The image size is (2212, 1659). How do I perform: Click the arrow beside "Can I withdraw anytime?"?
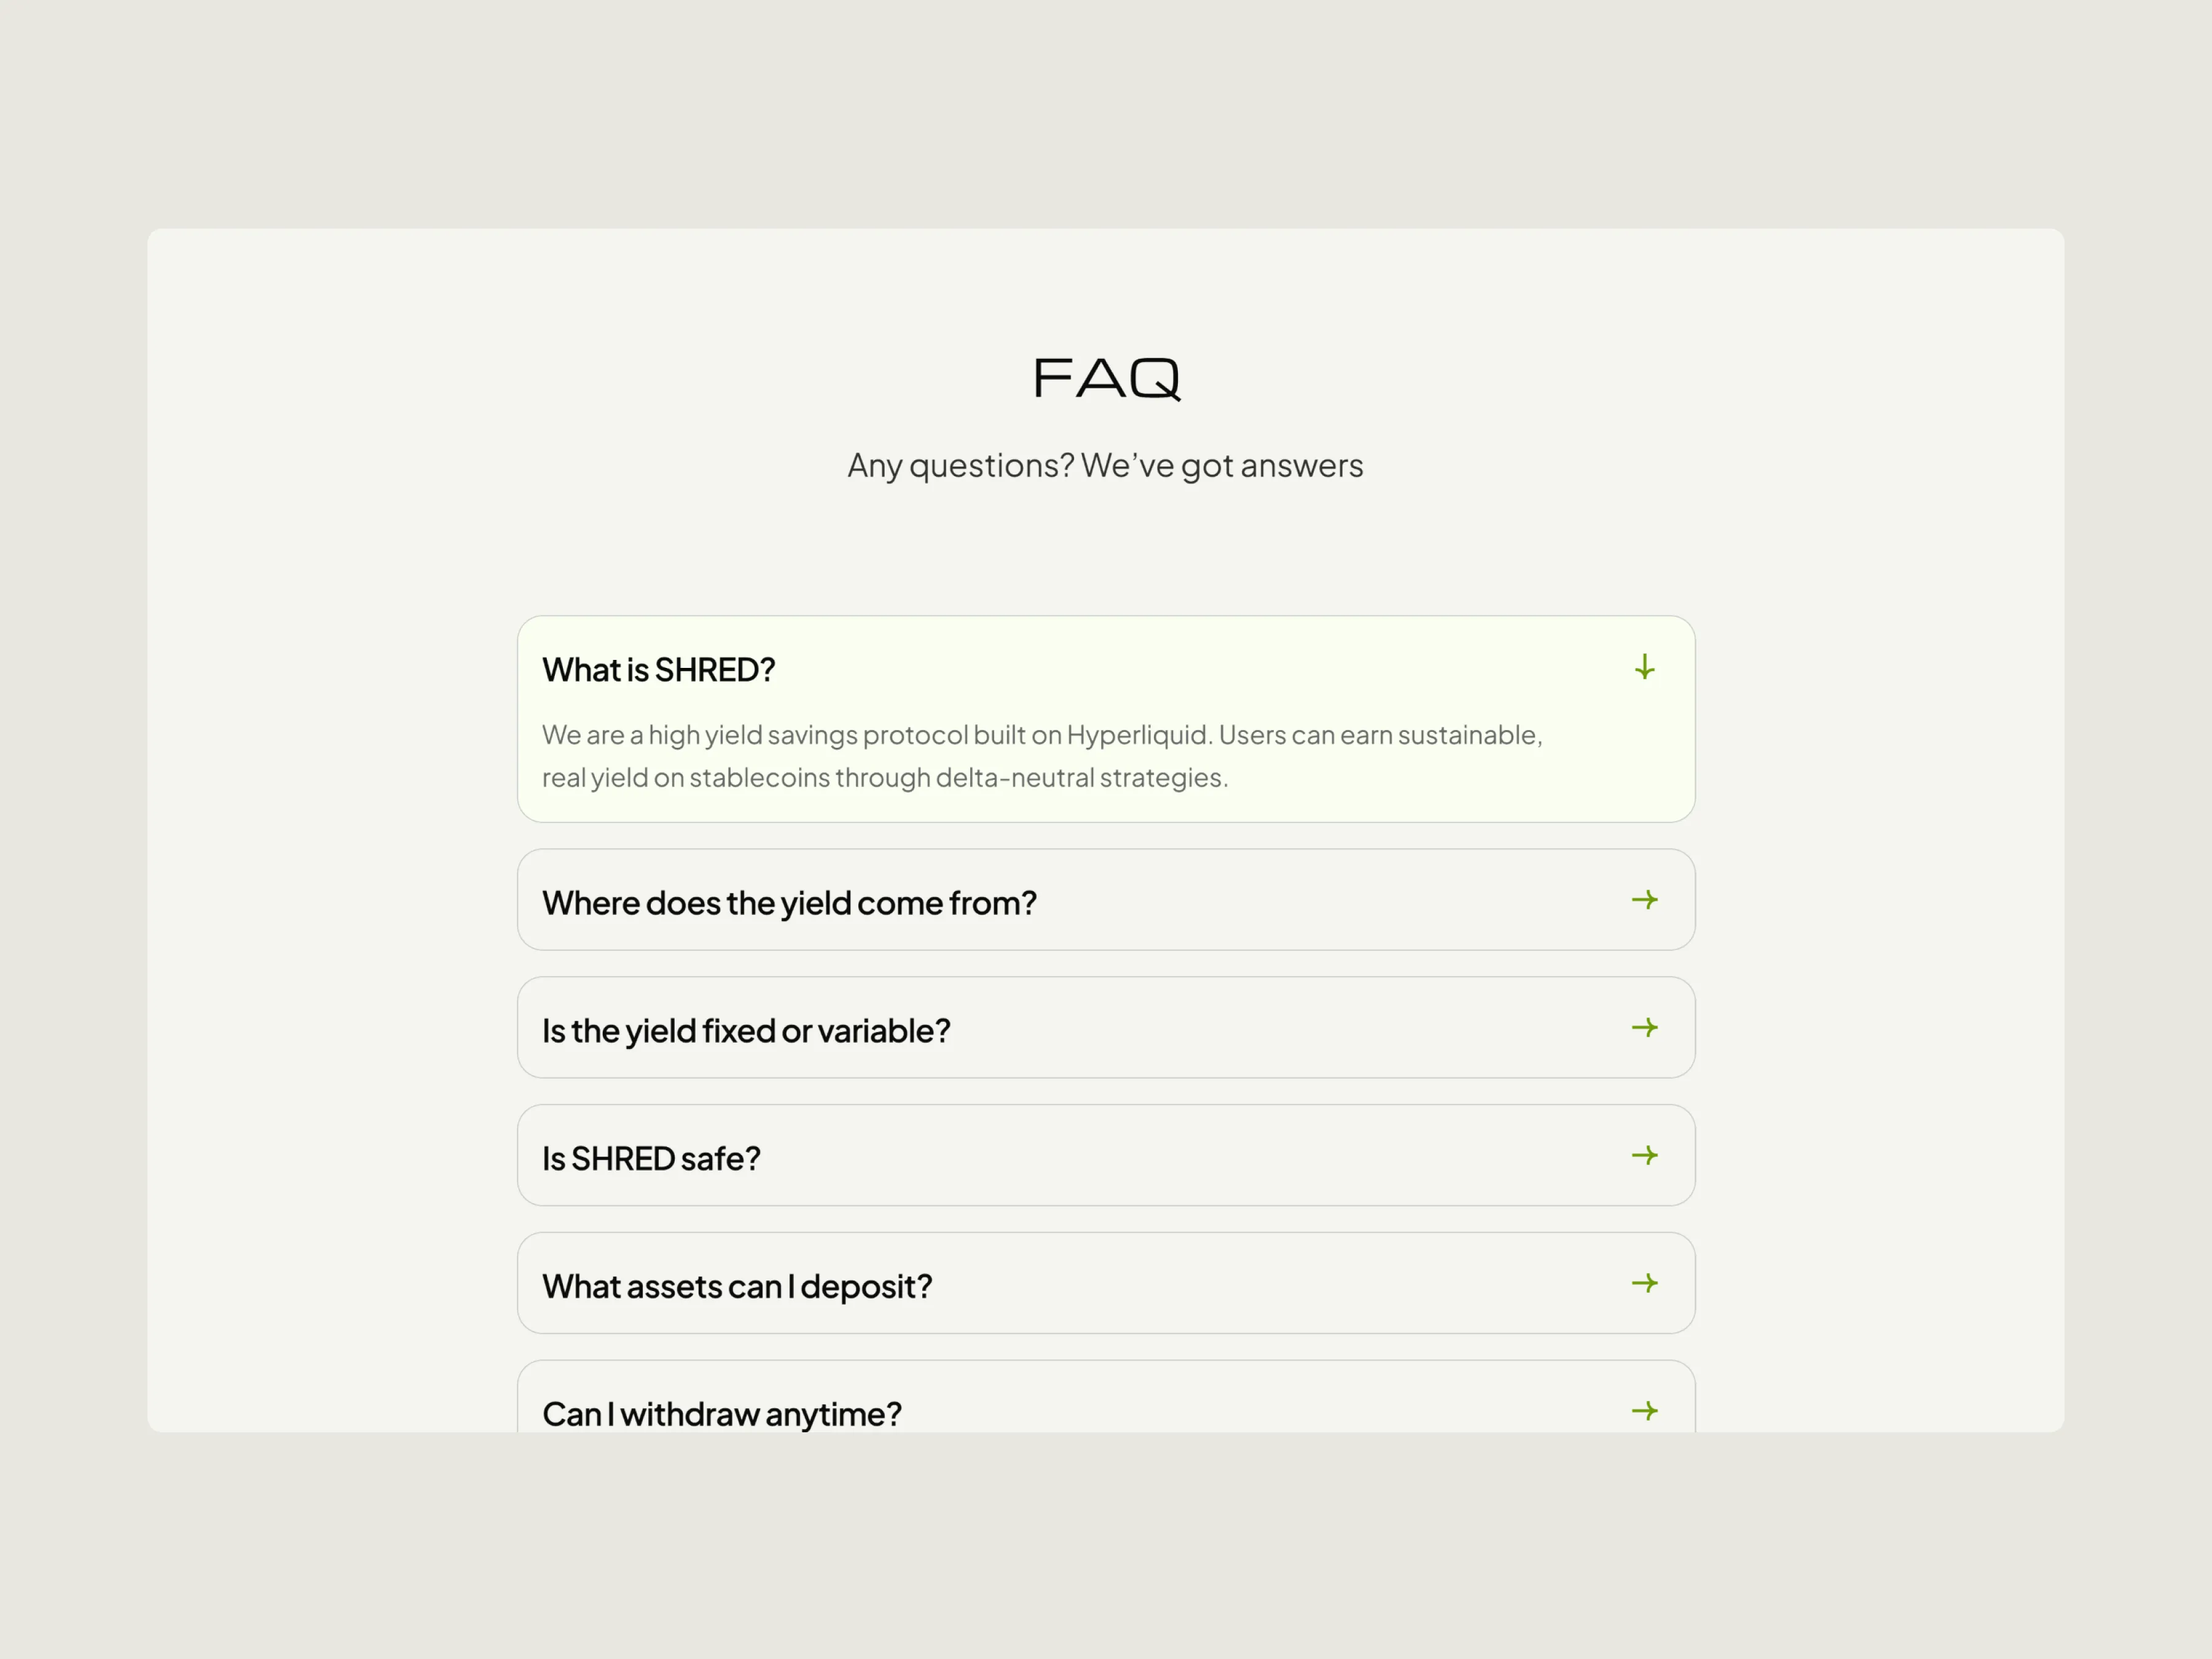(x=1645, y=1411)
